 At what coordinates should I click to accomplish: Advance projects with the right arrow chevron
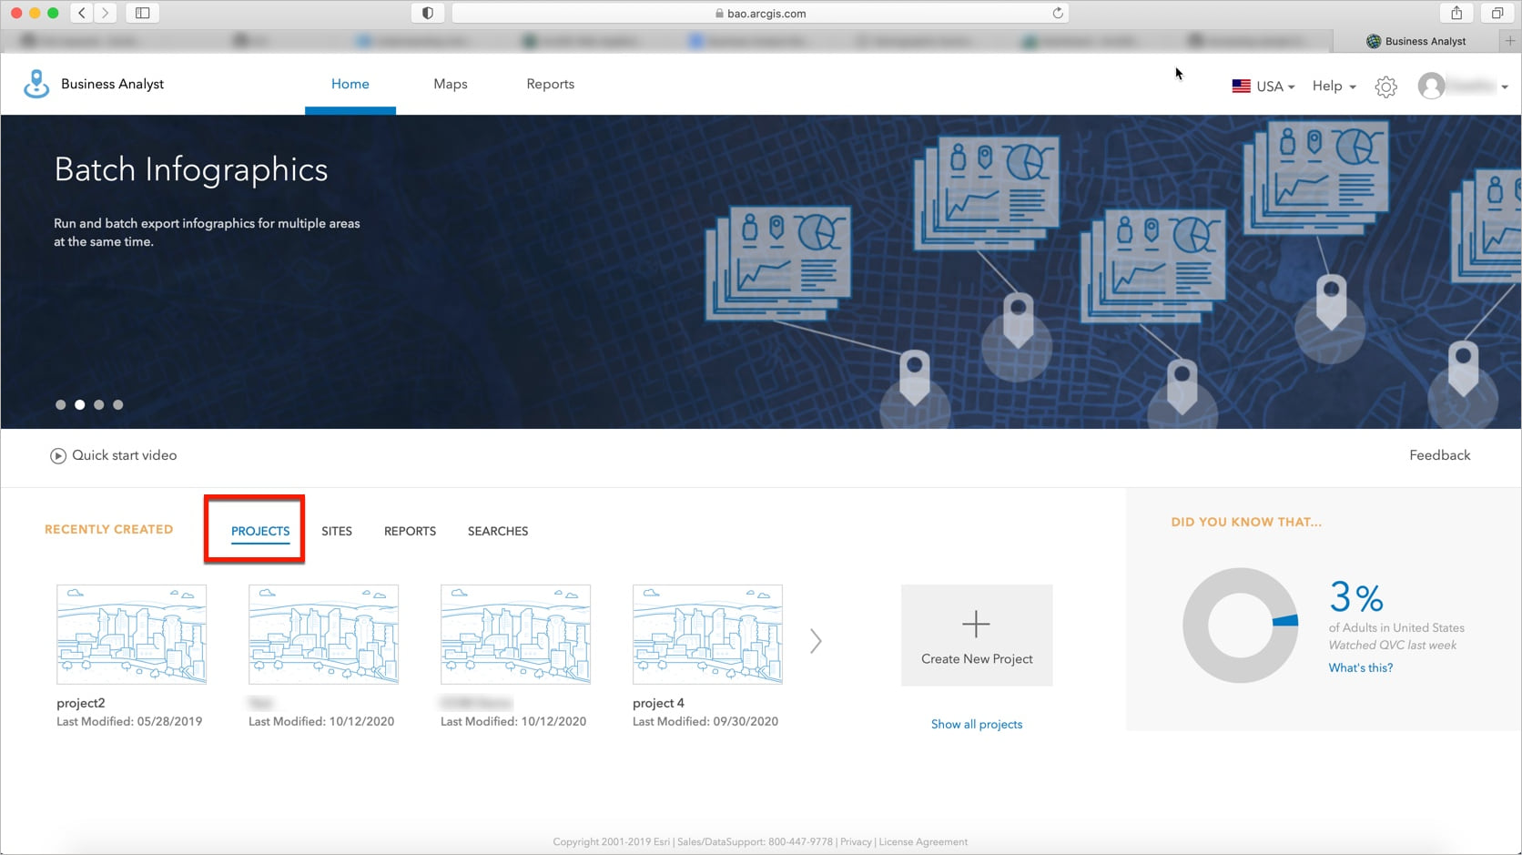coord(815,640)
